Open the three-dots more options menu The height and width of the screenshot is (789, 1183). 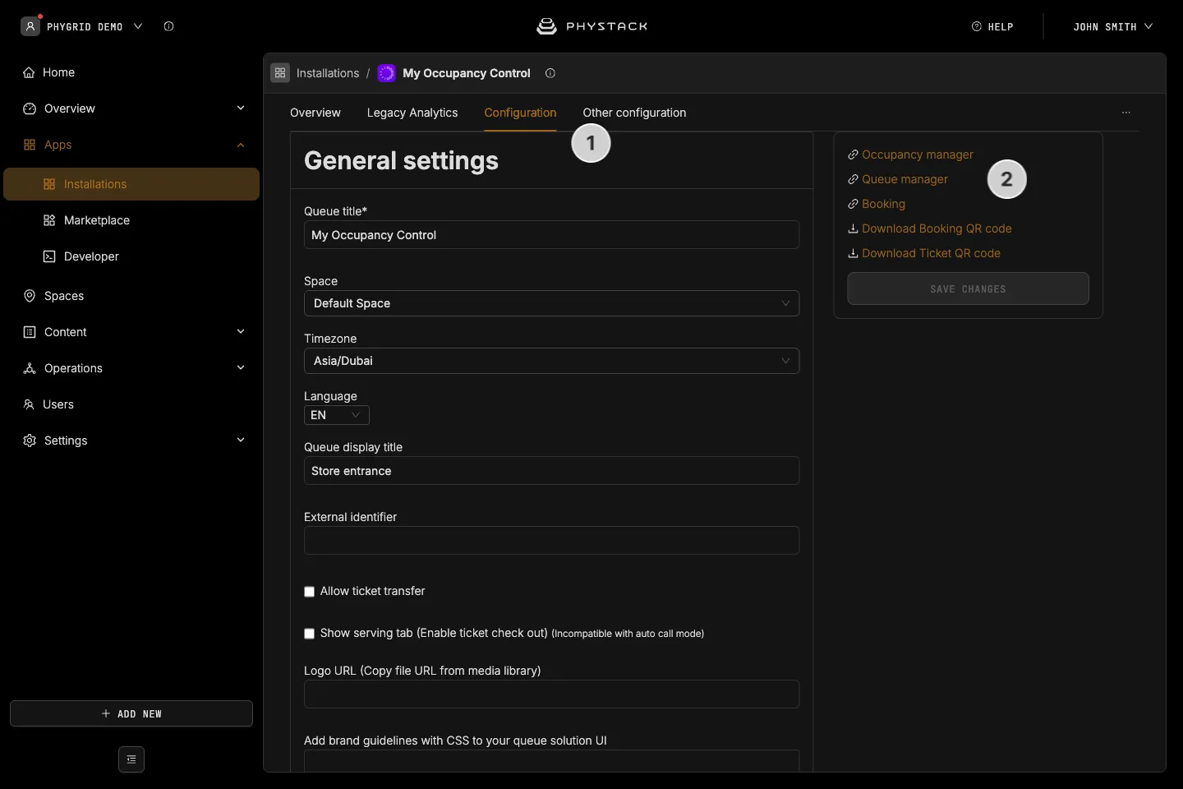[1126, 113]
